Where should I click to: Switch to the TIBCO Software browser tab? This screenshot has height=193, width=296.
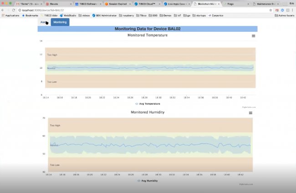coord(88,4)
